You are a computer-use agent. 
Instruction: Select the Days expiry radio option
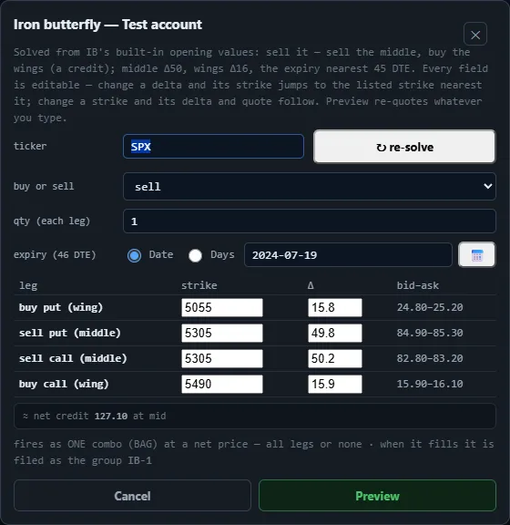point(195,255)
